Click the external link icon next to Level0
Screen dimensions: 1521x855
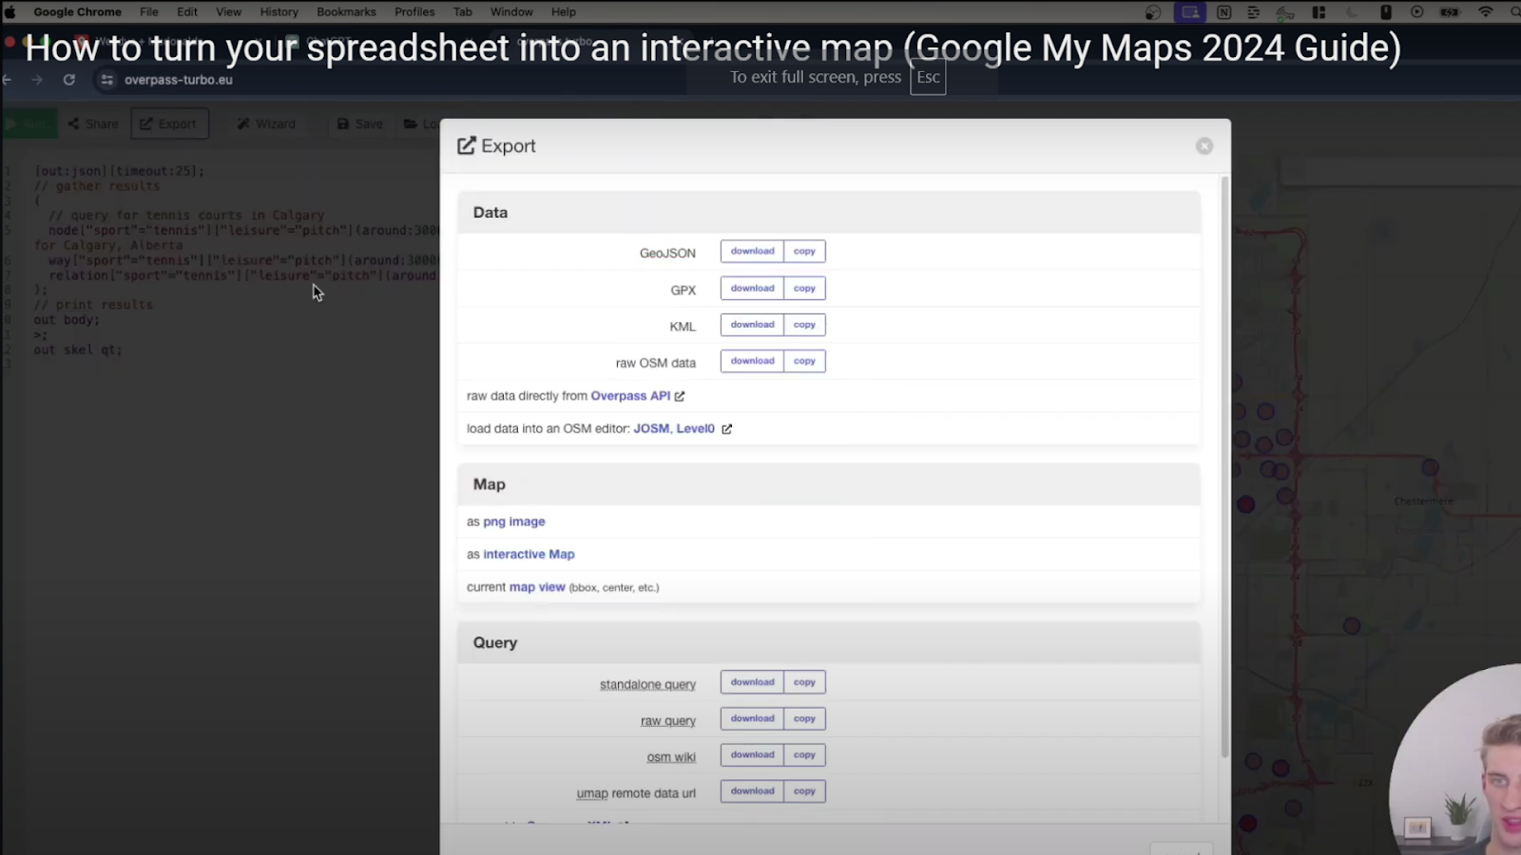pyautogui.click(x=727, y=429)
